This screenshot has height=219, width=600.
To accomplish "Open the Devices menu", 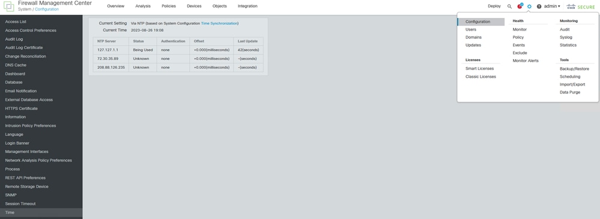I will [194, 6].
